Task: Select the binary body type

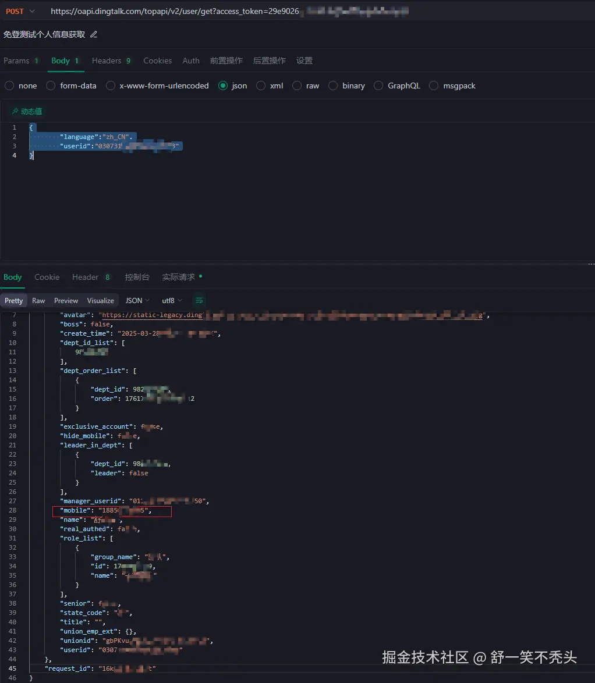Action: [346, 86]
